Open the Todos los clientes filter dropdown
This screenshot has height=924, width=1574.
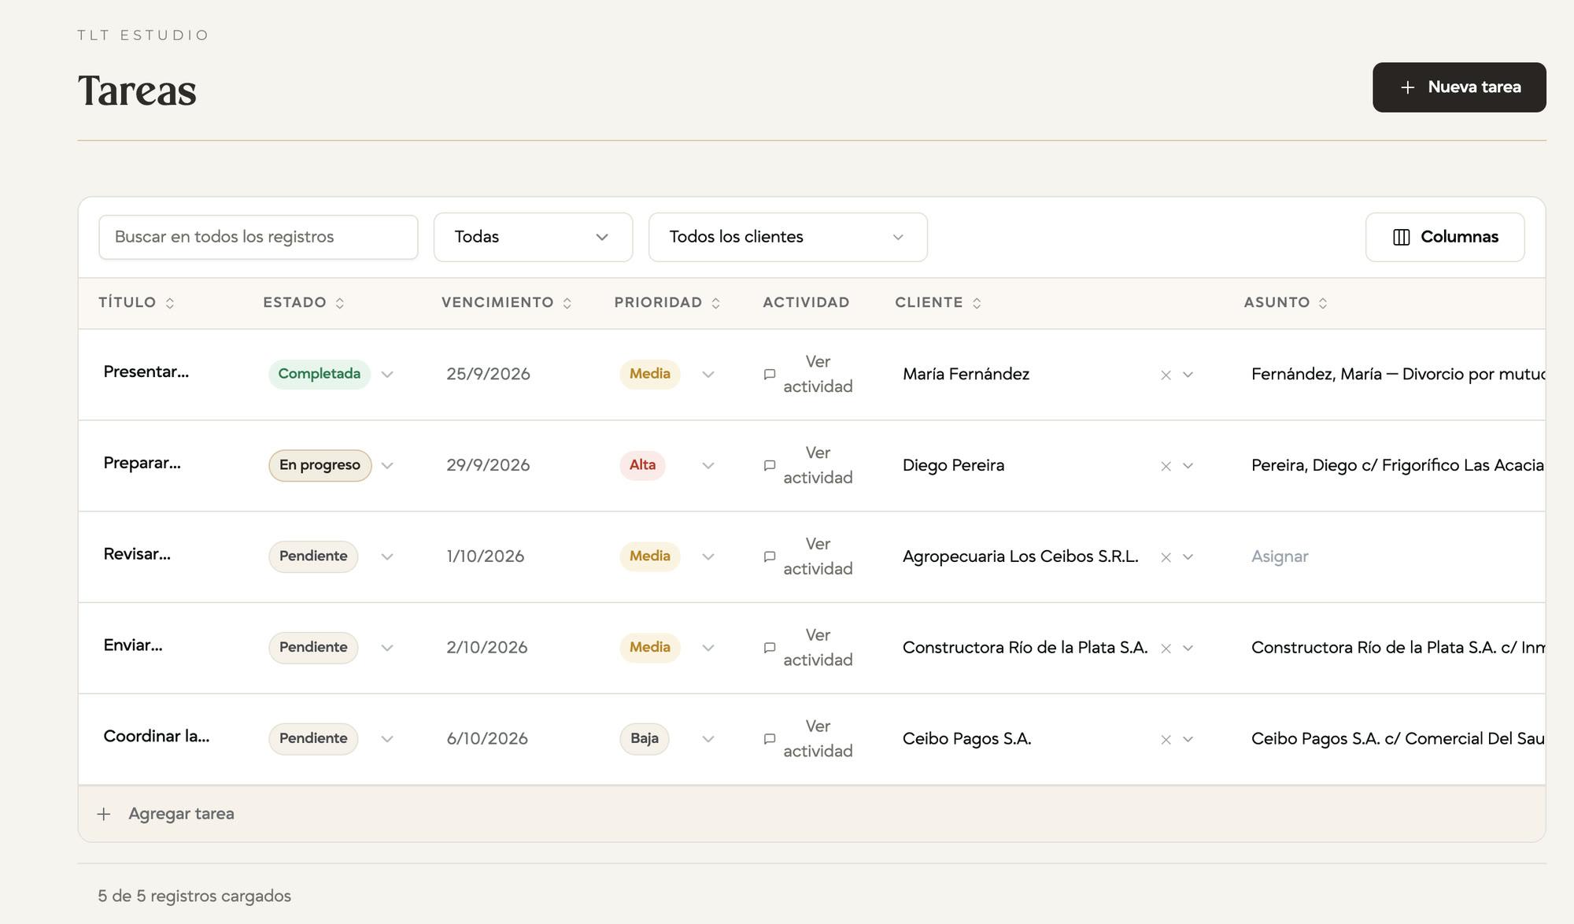(788, 237)
